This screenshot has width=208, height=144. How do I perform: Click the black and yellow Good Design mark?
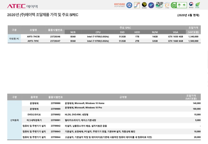tap(144, 5)
